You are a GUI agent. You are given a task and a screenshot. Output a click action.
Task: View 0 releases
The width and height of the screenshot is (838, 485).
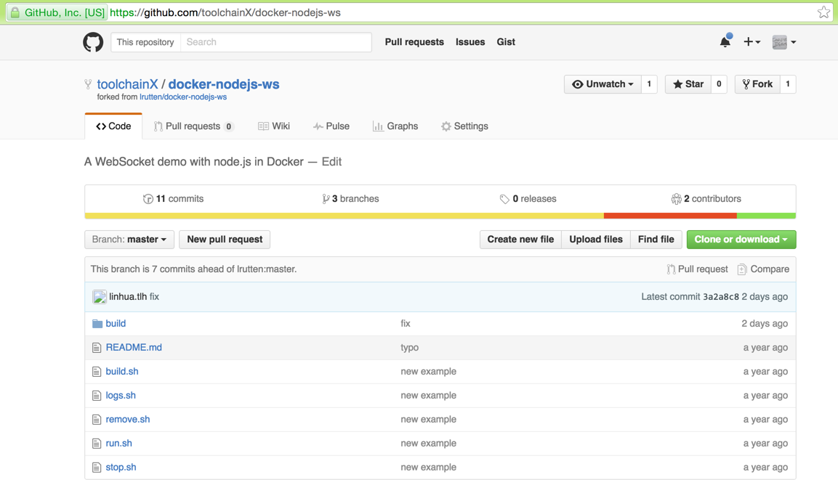tap(528, 199)
